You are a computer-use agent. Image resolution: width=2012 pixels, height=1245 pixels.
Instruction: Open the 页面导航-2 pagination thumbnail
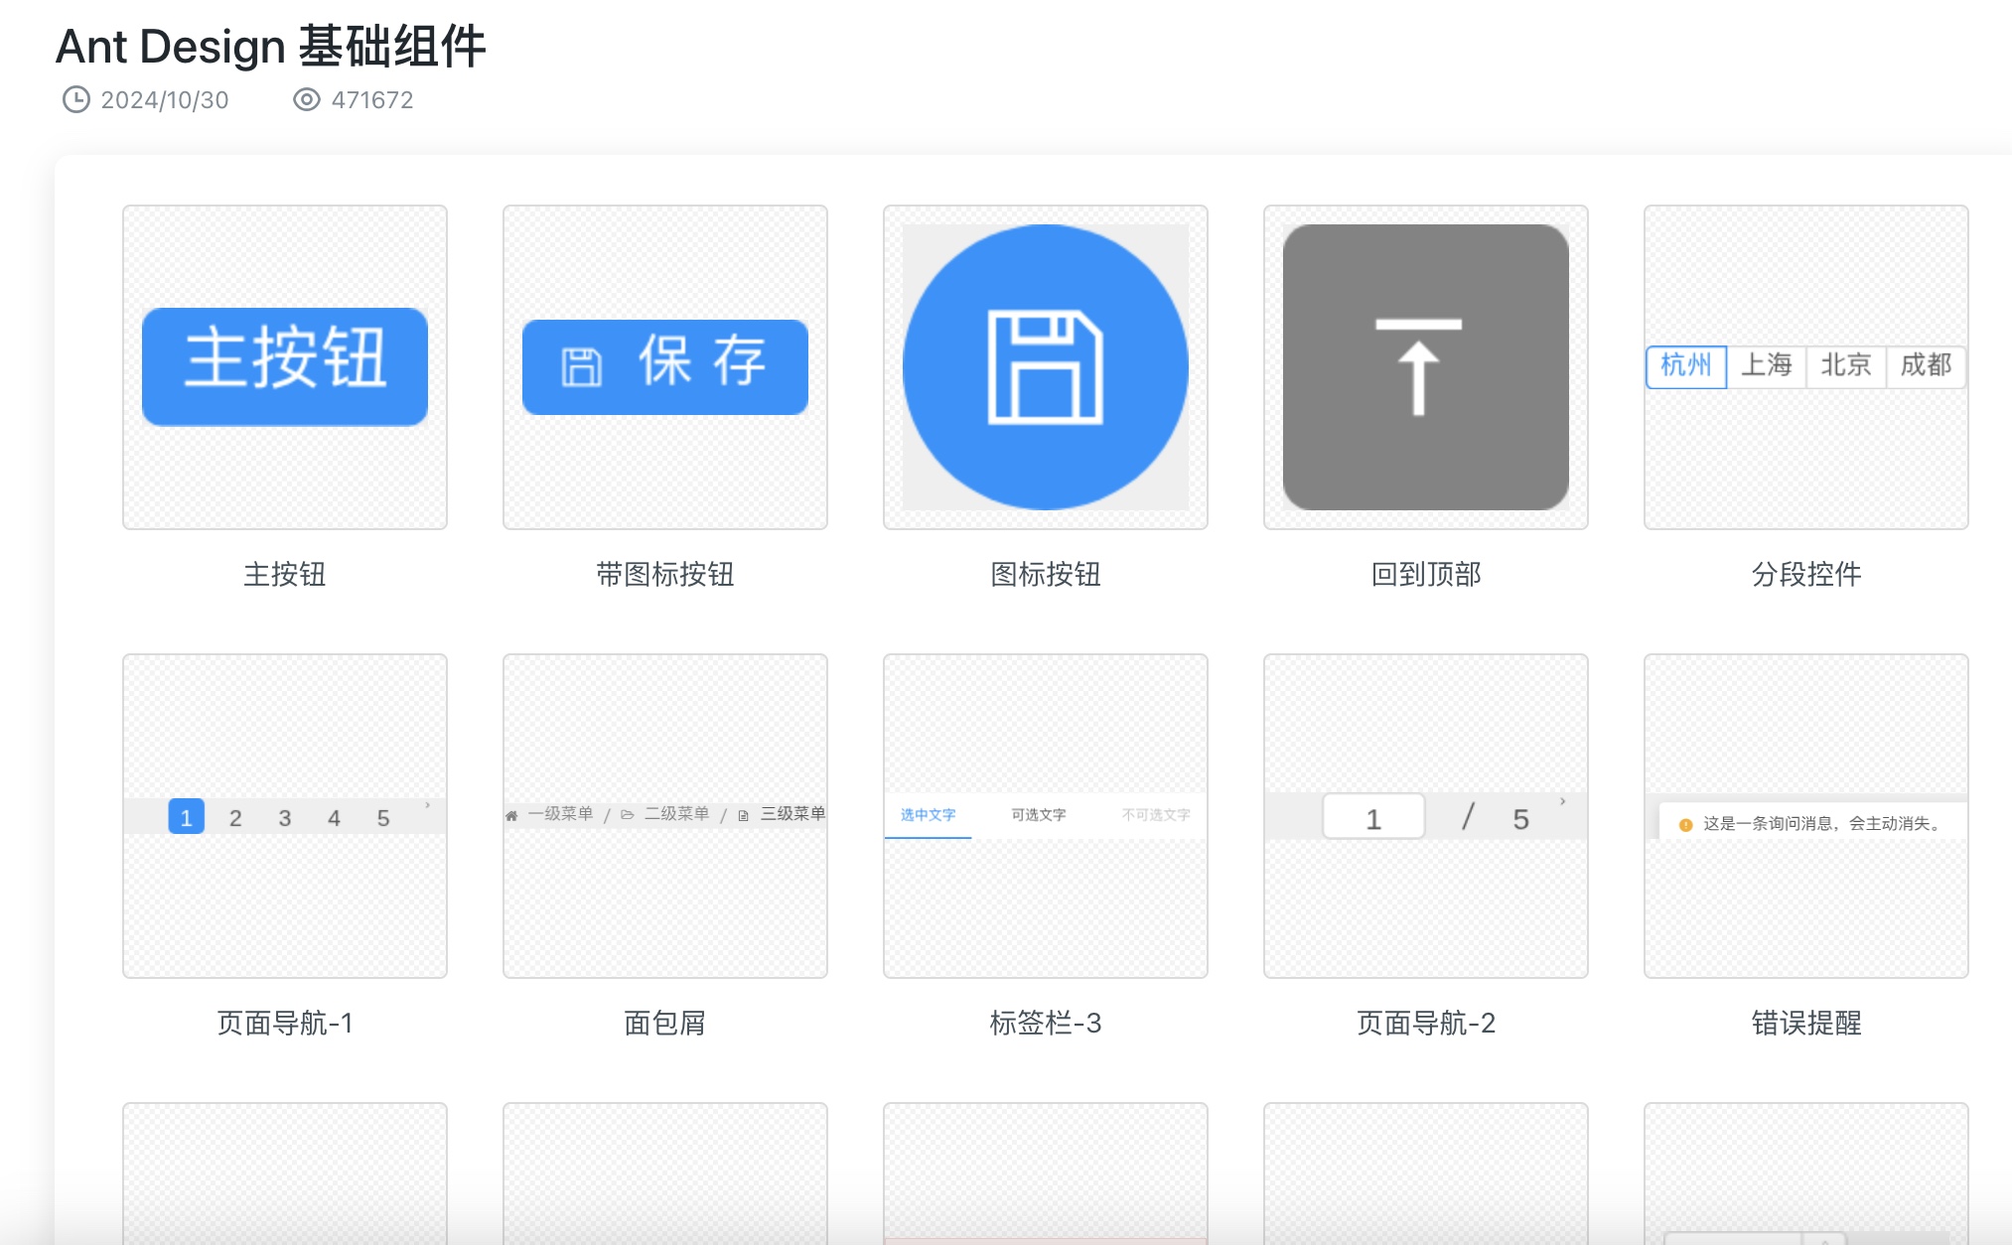pos(1426,816)
